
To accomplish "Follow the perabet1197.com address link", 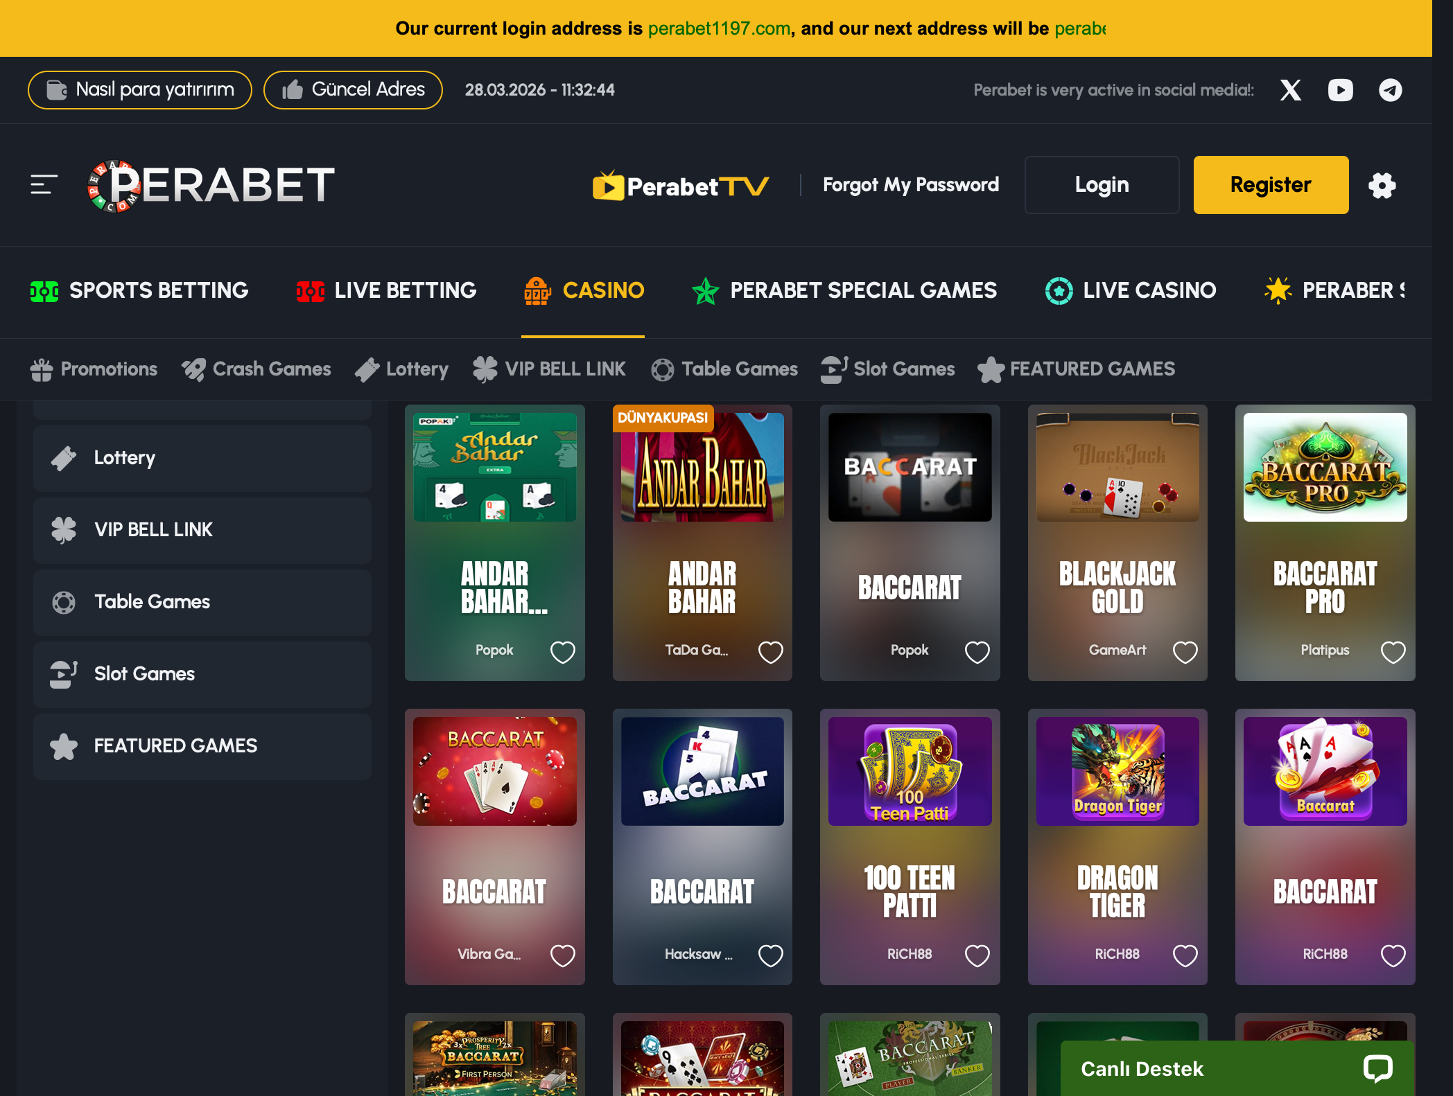I will 720,28.
